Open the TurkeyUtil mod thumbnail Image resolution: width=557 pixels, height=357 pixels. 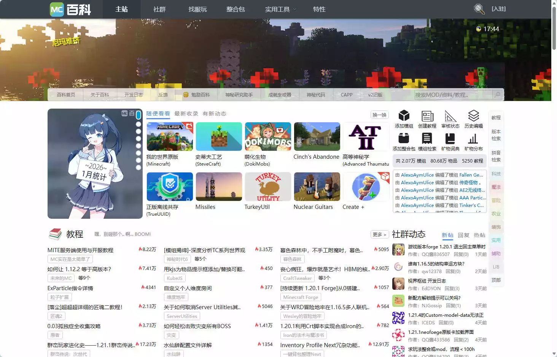pos(268,186)
